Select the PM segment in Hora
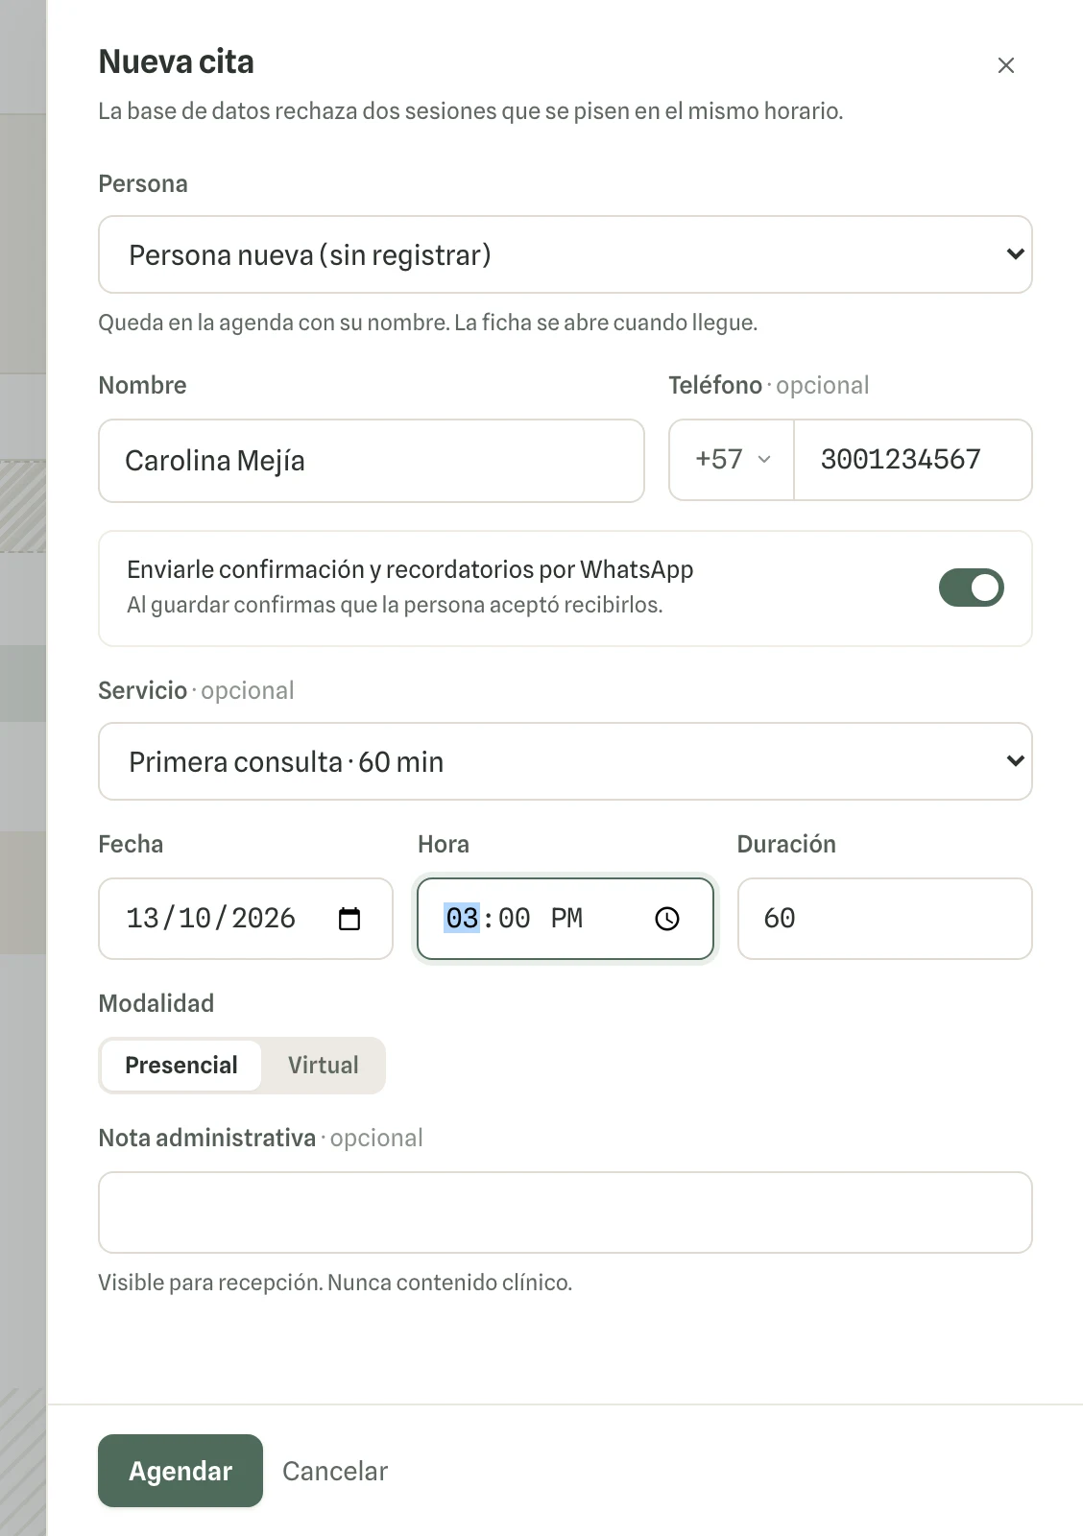Image resolution: width=1083 pixels, height=1536 pixels. (566, 918)
